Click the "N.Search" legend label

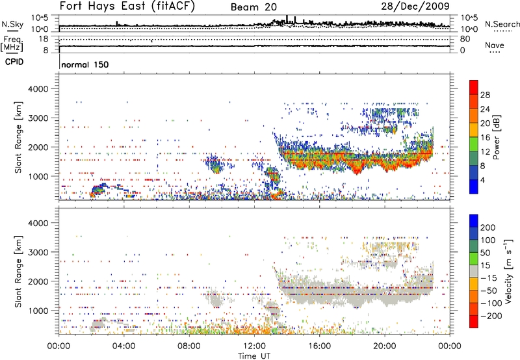(x=502, y=24)
